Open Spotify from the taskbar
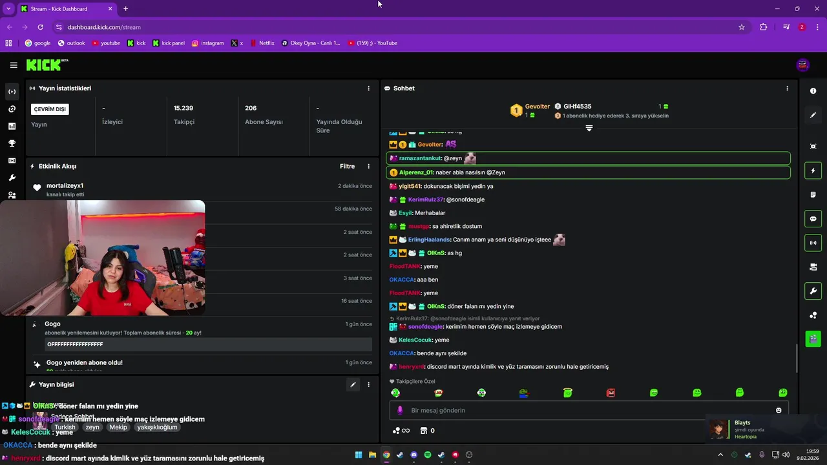 pyautogui.click(x=428, y=455)
